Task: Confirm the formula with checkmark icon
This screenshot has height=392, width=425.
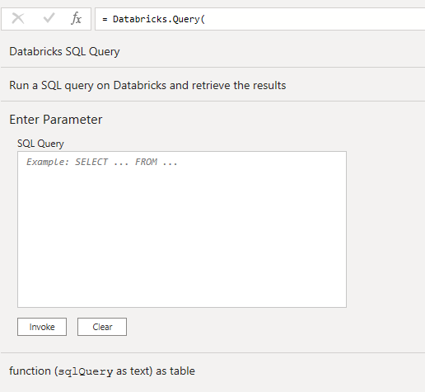Action: point(49,18)
